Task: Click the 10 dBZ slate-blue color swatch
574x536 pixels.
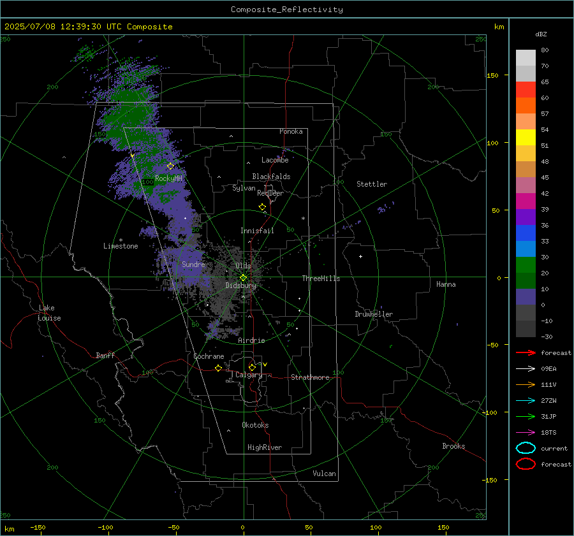Action: 526,297
